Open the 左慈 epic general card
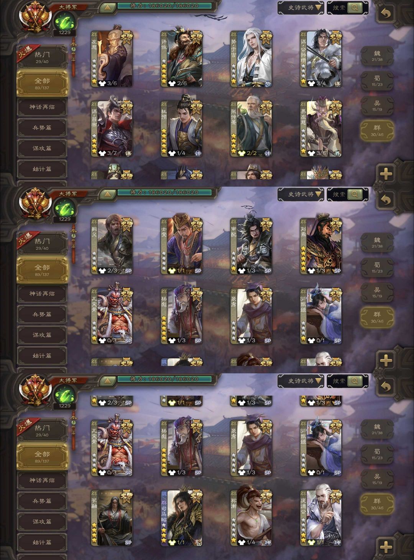The height and width of the screenshot is (560, 414). point(112,59)
